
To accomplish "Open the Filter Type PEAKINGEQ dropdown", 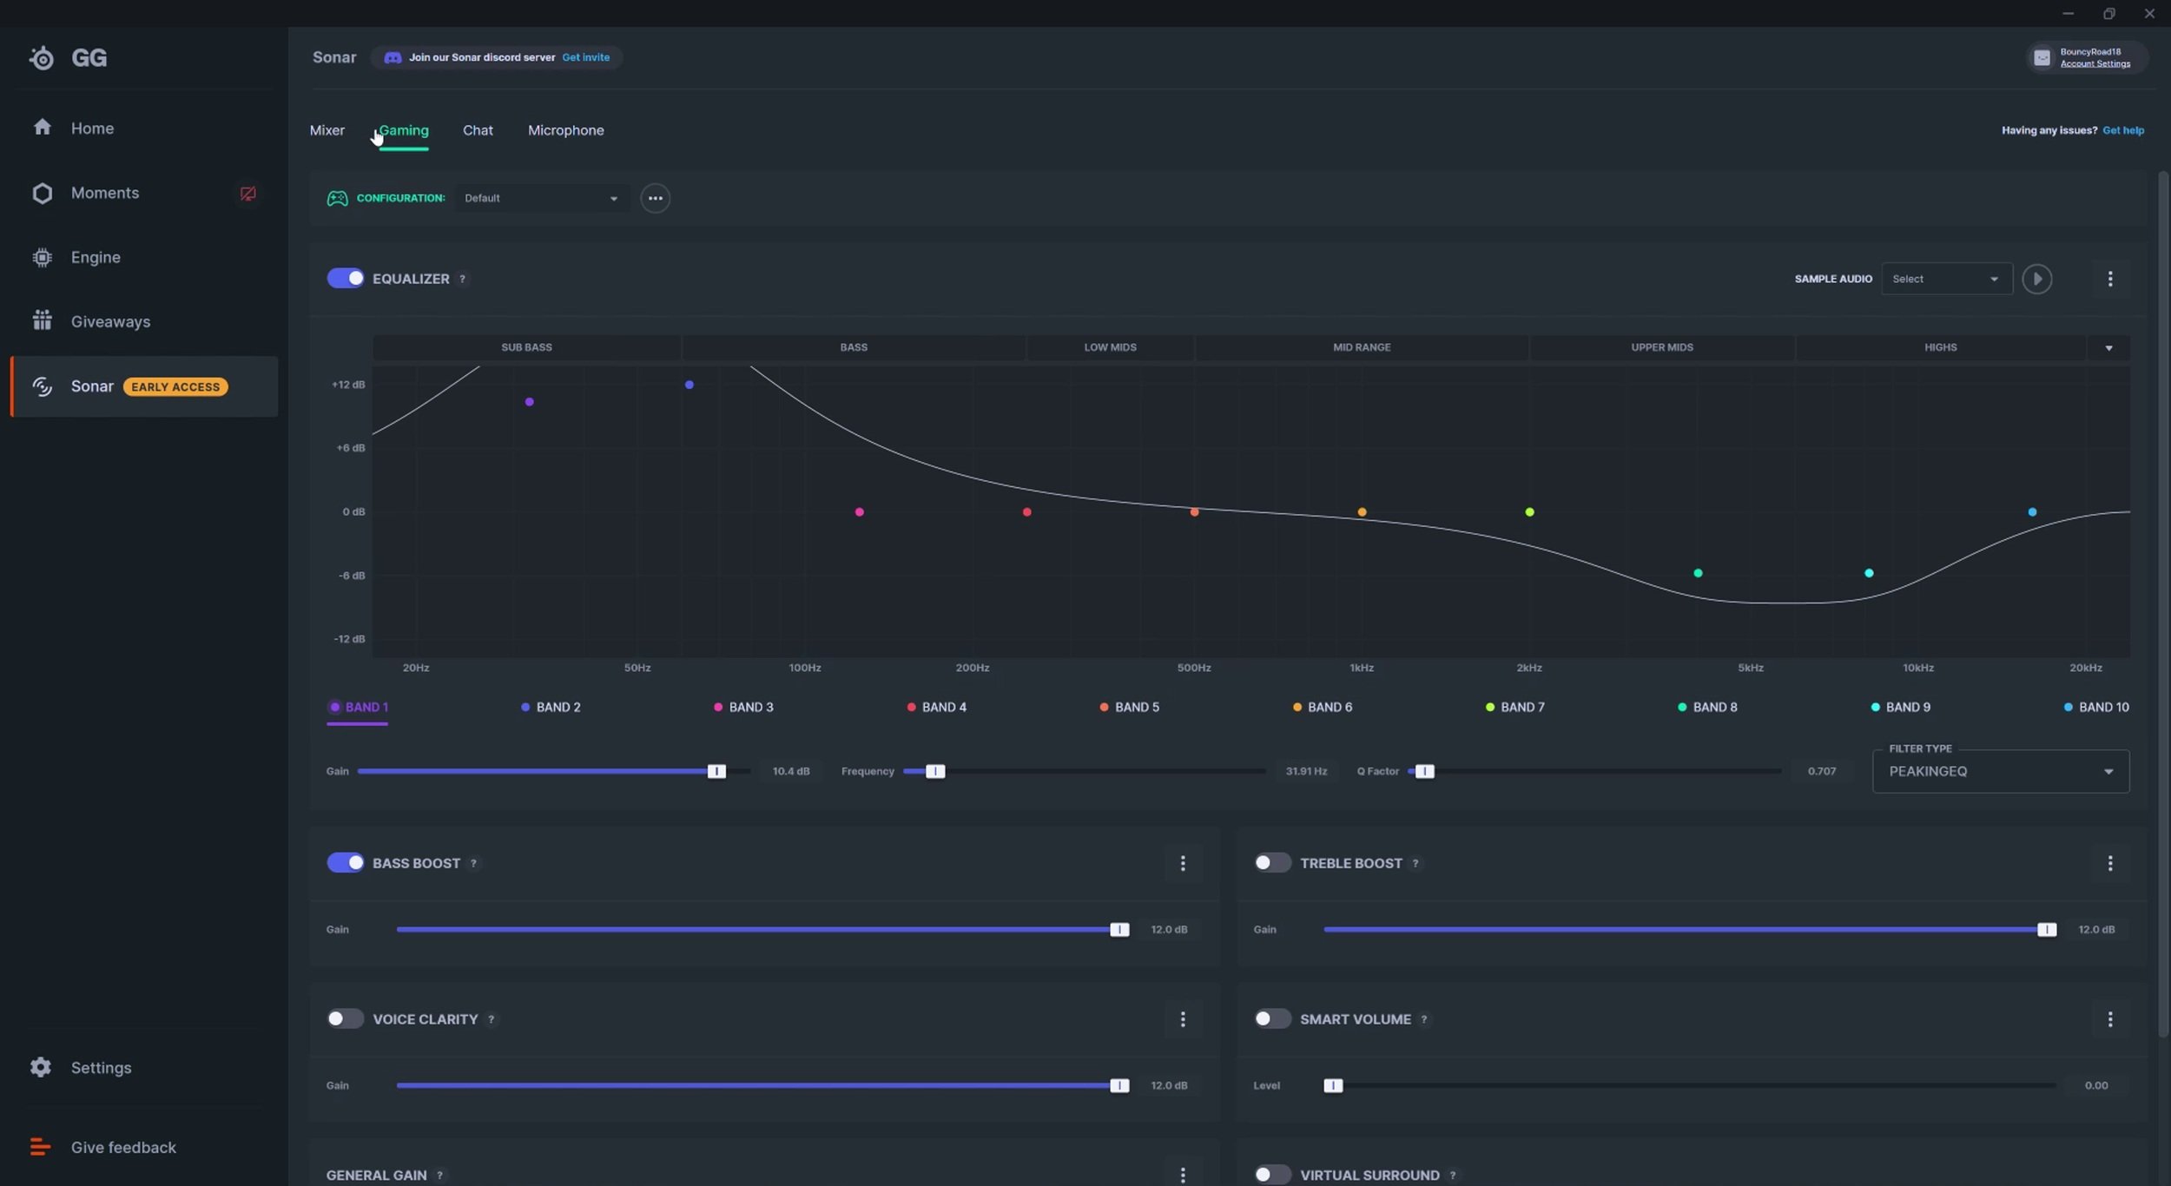I will pyautogui.click(x=2001, y=771).
